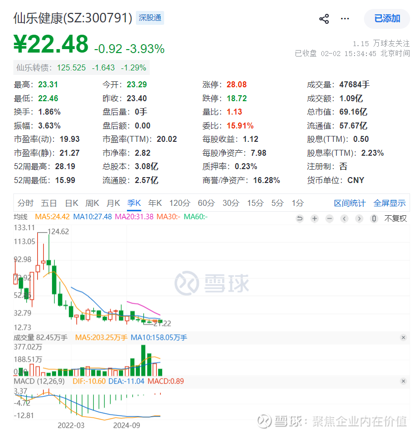
Task: Click the 2024-09 date axis label
Action: click(126, 425)
